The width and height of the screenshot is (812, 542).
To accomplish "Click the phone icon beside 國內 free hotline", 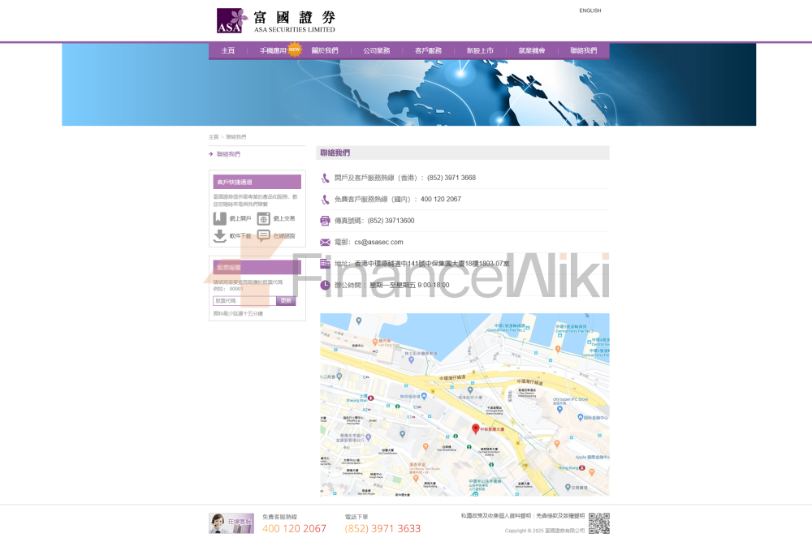I will [x=325, y=200].
